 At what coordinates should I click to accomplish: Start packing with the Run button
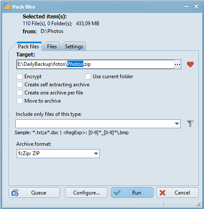coord(132,193)
